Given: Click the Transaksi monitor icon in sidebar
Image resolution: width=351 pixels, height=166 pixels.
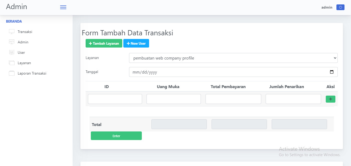Looking at the screenshot, I should (x=12, y=32).
